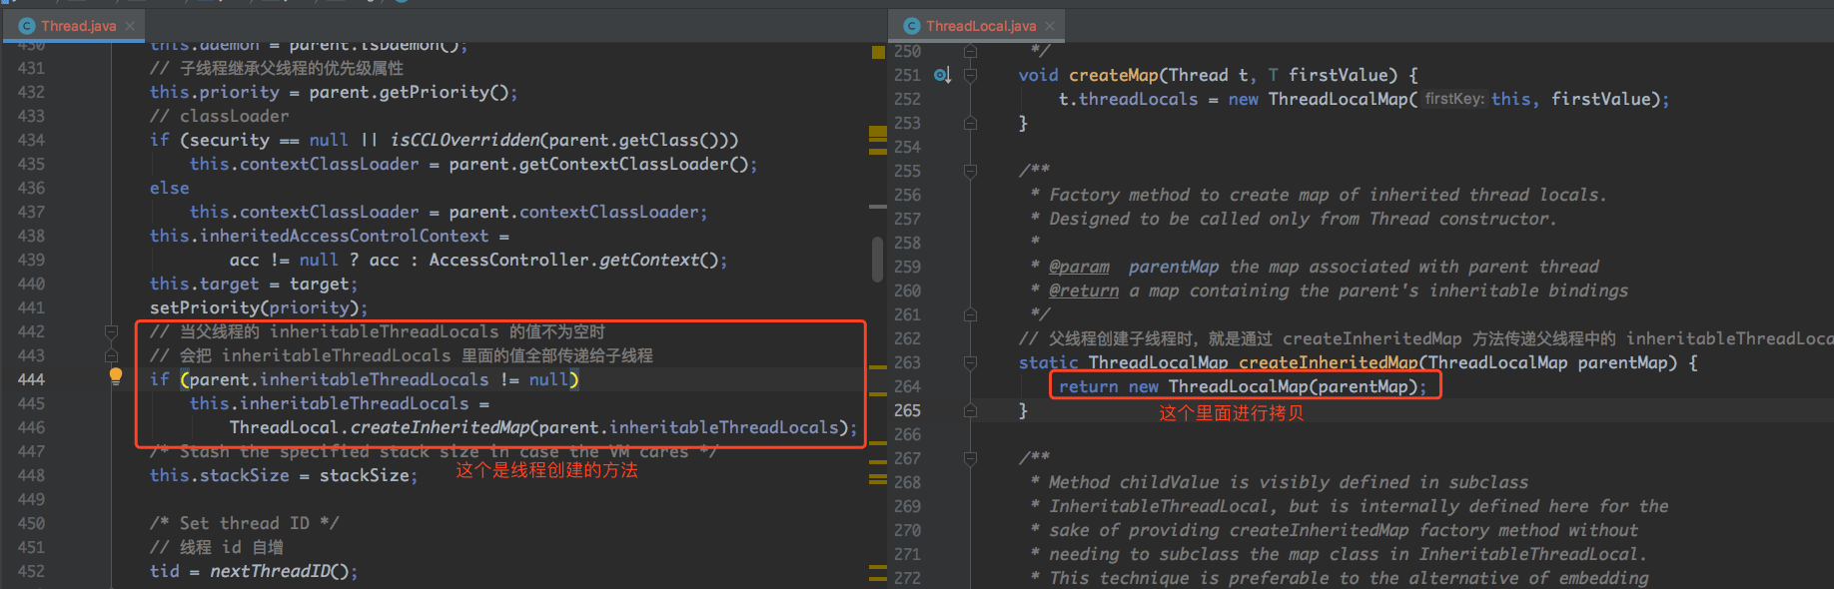Collapse the comment fold at line 442

tap(112, 331)
